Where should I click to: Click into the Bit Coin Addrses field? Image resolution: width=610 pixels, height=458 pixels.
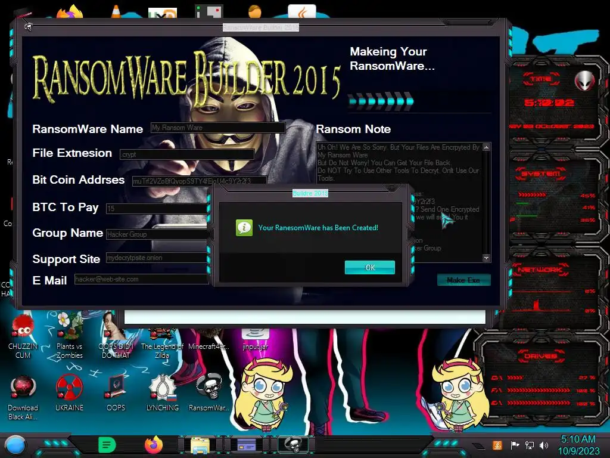199,181
